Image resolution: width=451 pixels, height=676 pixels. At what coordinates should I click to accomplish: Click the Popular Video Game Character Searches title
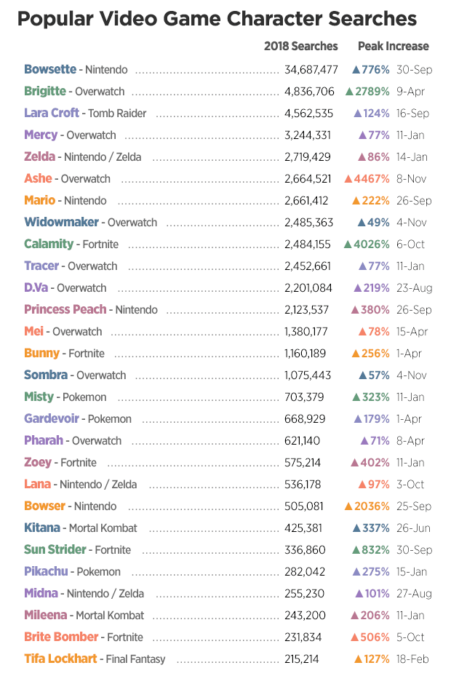point(217,18)
